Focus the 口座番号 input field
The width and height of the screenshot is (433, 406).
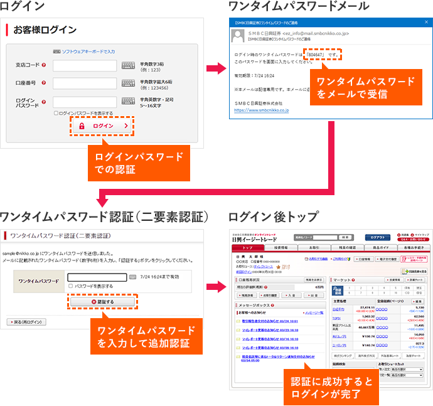[85, 83]
